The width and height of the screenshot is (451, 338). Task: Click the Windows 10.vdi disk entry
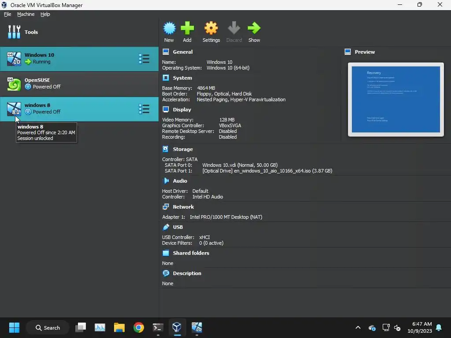coord(240,165)
